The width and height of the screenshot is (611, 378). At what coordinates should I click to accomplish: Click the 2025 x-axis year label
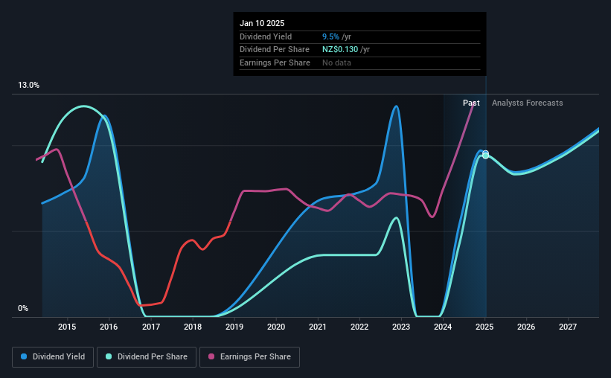tap(484, 327)
